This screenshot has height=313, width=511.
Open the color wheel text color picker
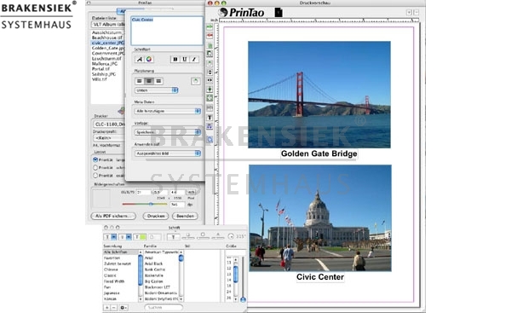[149, 59]
